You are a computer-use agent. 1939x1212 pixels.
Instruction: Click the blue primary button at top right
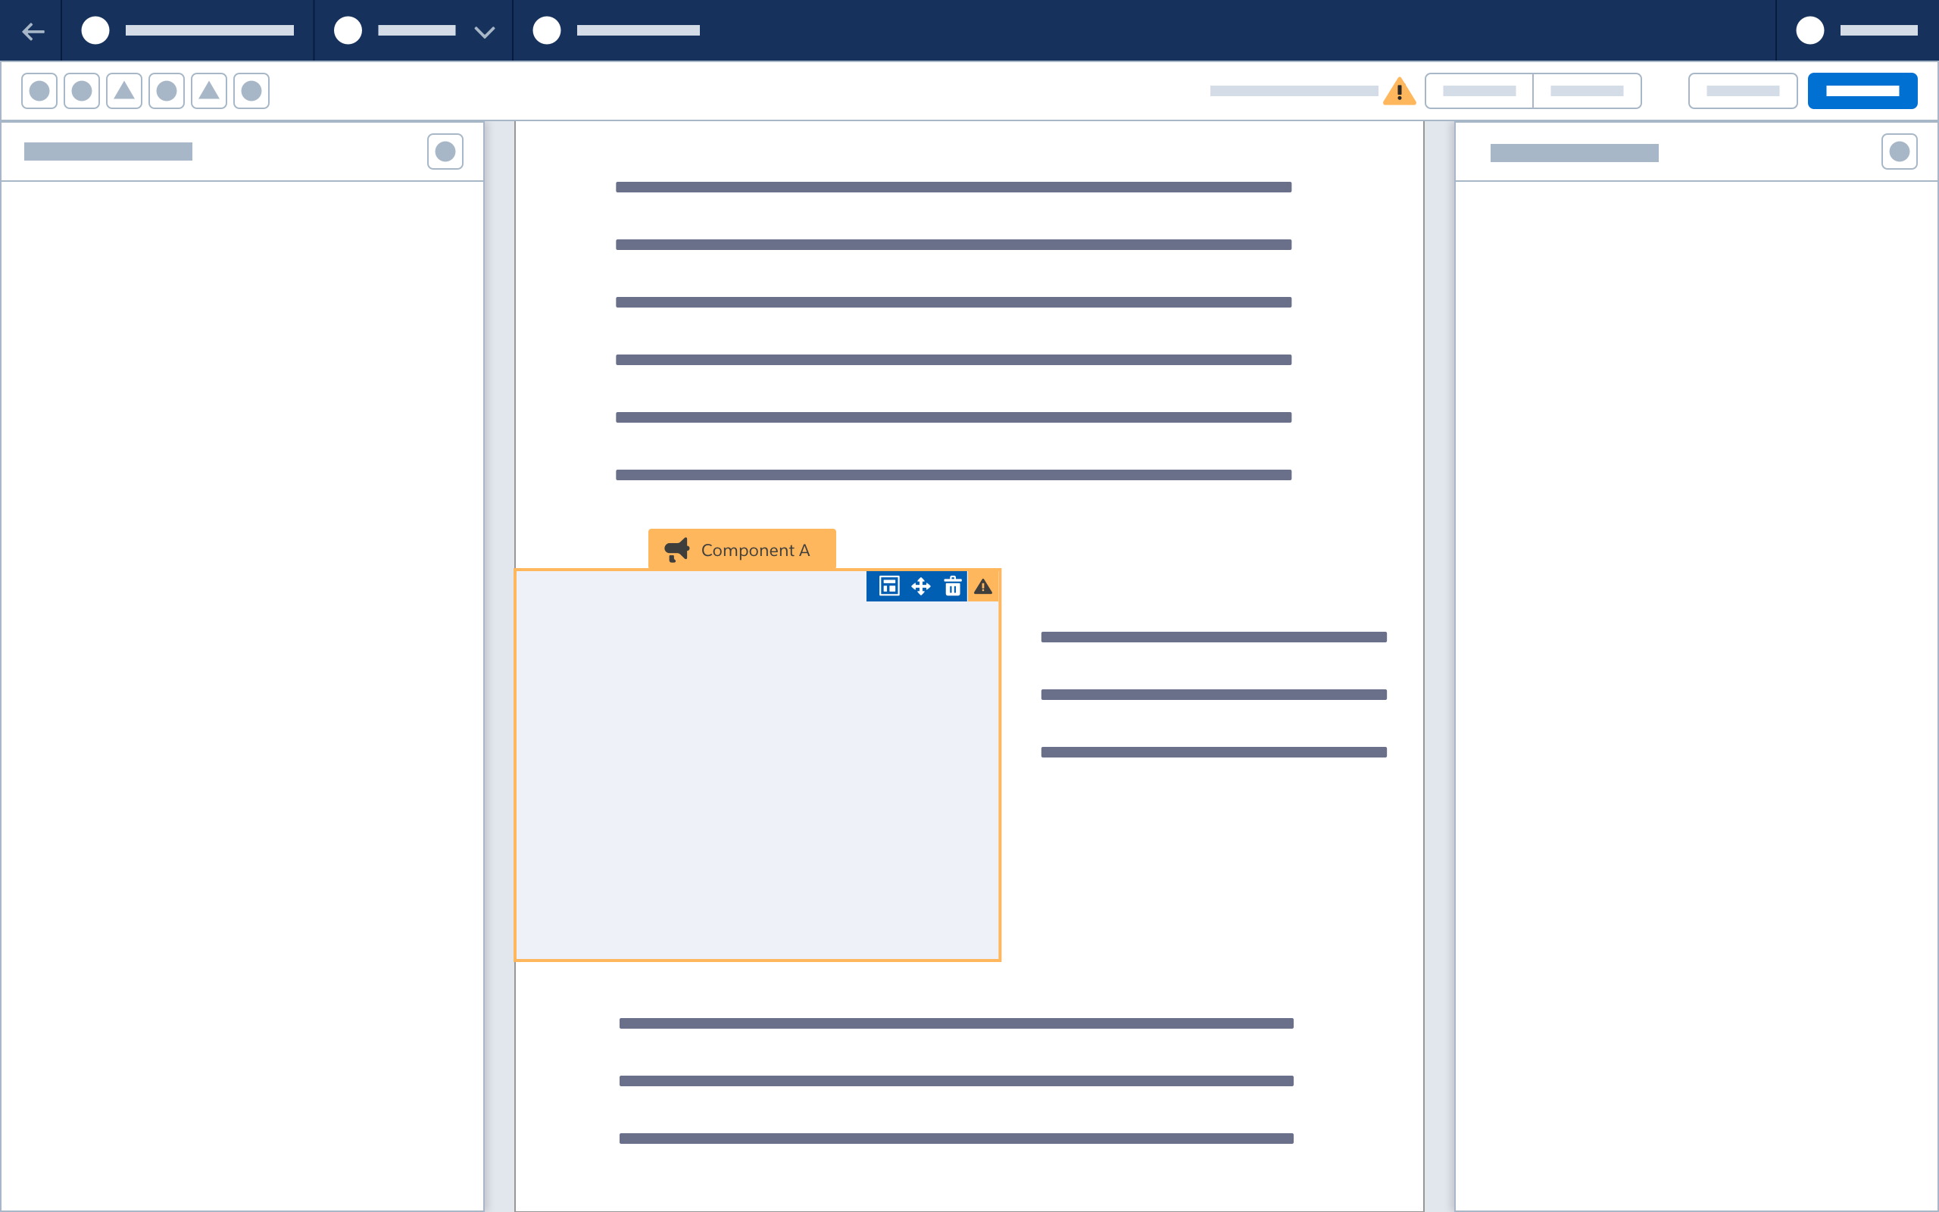[x=1863, y=91]
